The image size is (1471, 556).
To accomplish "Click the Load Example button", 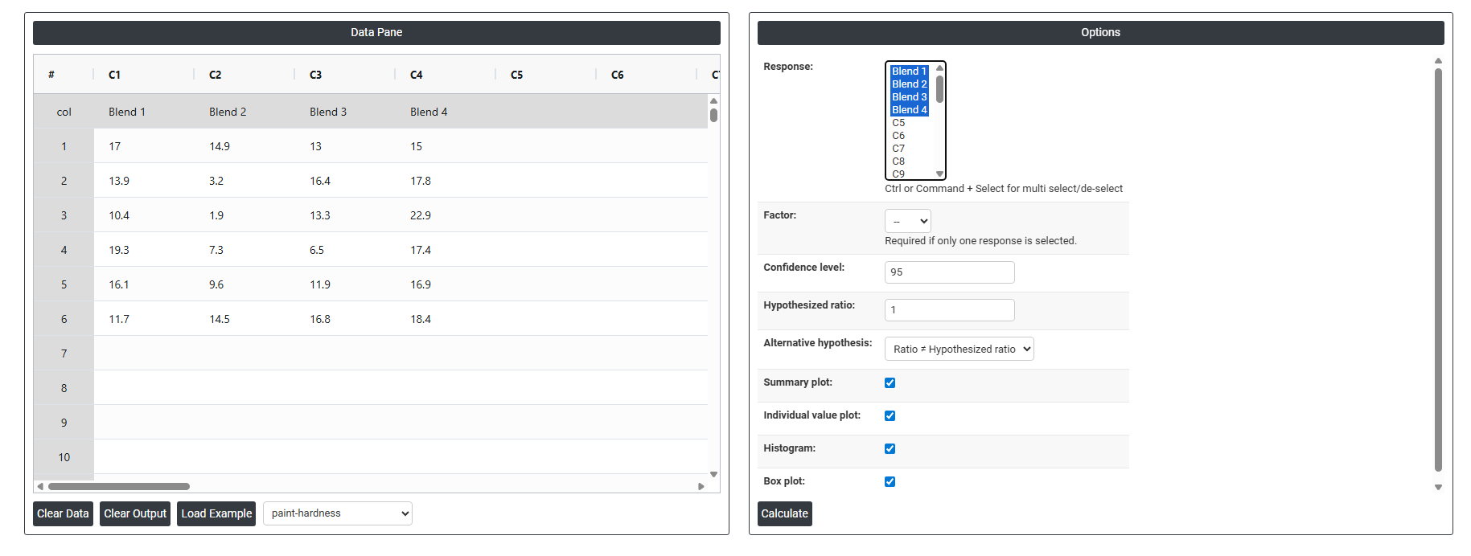I will (x=216, y=513).
